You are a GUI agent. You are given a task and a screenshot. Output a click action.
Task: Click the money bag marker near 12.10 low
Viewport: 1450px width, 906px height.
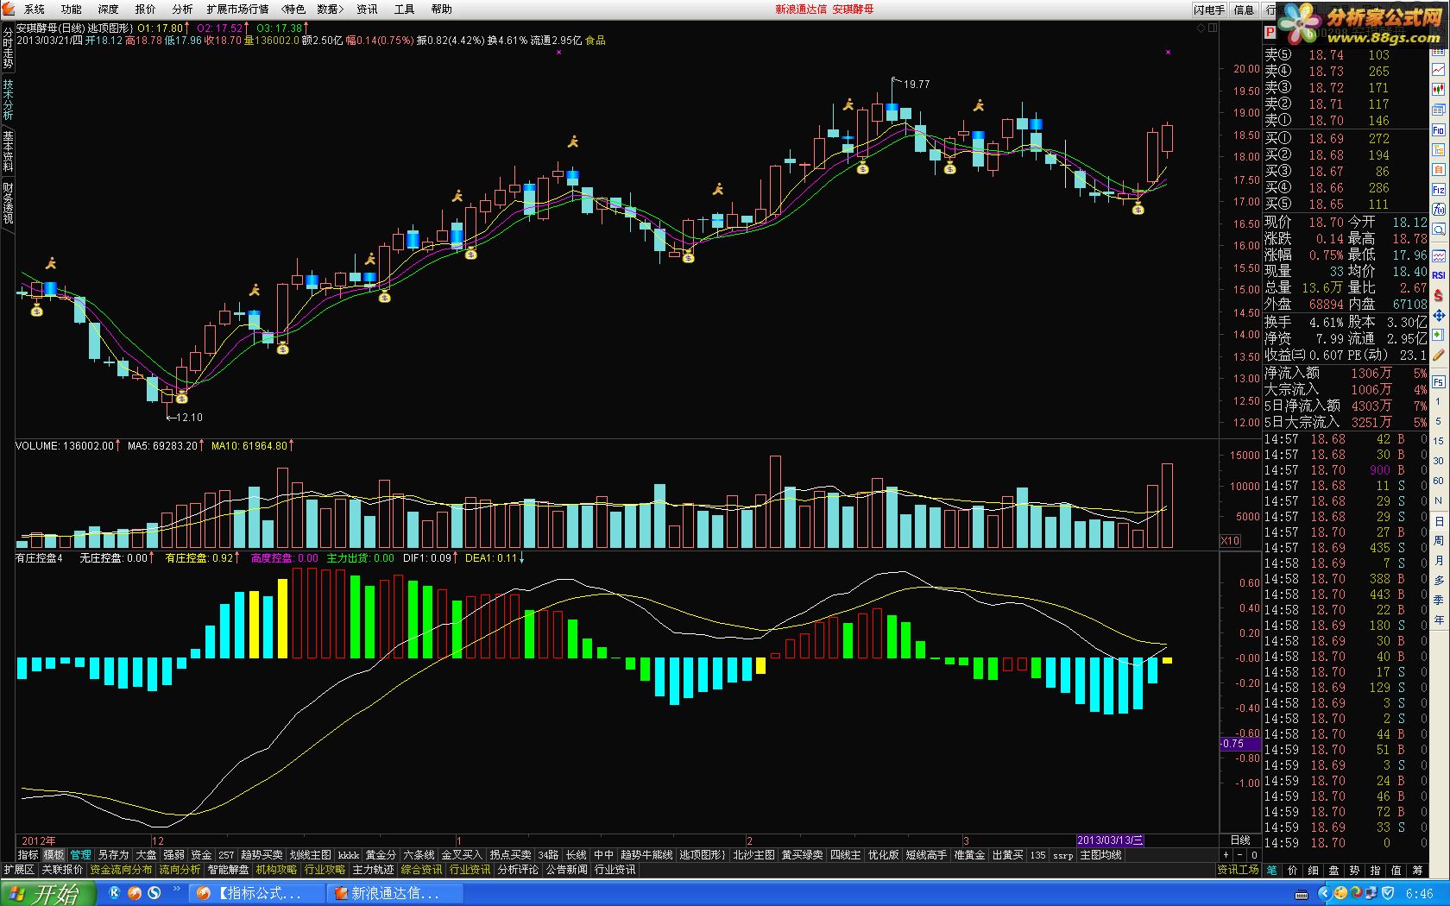click(181, 398)
